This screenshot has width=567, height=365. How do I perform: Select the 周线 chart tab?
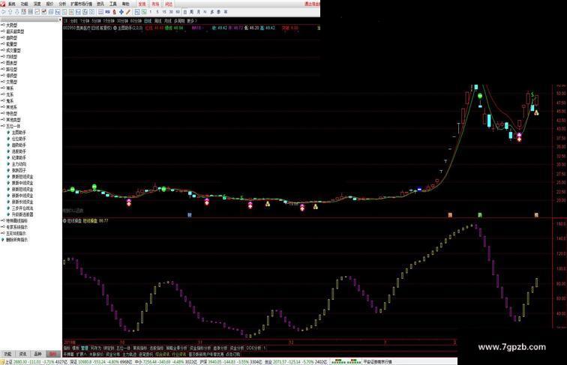tap(158, 21)
